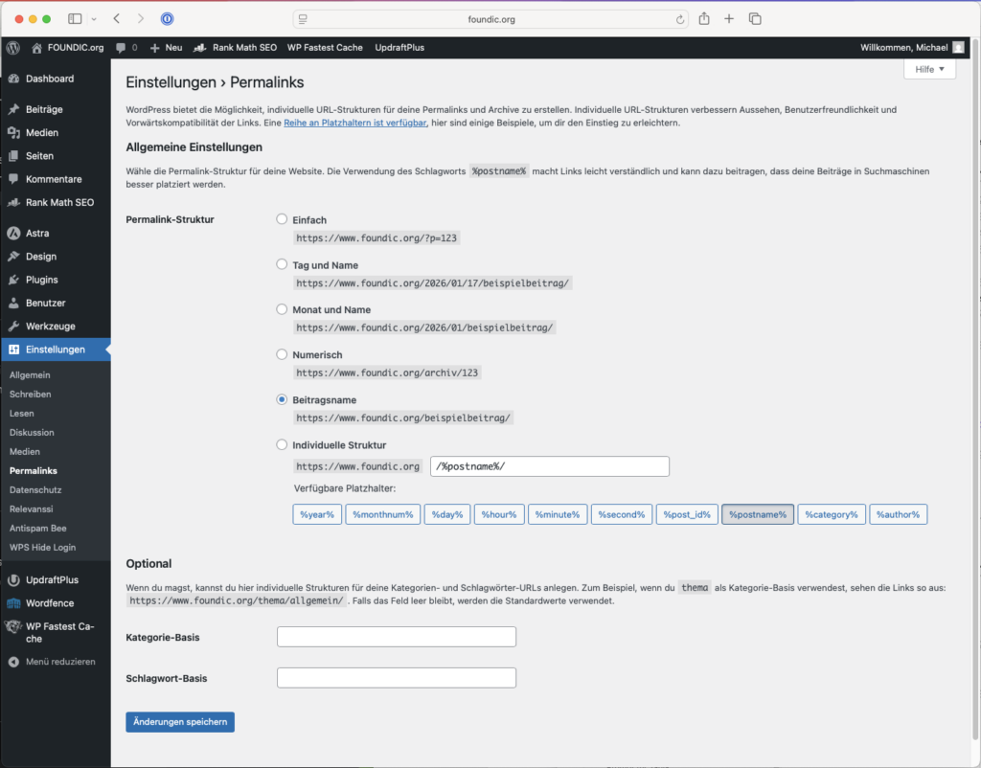Image resolution: width=981 pixels, height=768 pixels.
Task: Open Safari sidebar toggle icon
Action: [x=75, y=19]
